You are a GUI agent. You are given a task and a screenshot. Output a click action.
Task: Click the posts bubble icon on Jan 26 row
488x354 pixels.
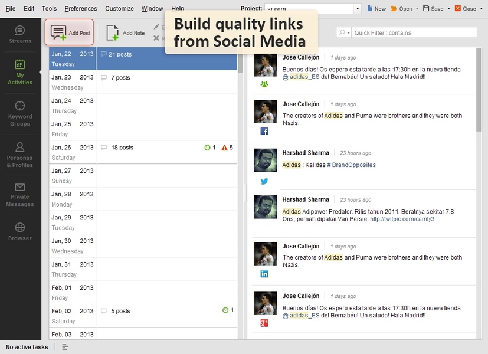104,147
